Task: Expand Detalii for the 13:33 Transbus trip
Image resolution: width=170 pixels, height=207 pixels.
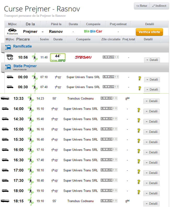Action: point(151,101)
